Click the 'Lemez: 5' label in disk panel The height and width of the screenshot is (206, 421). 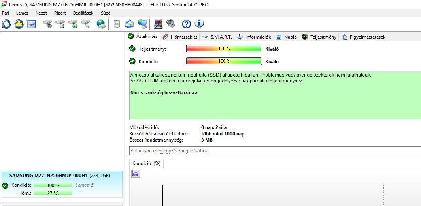click(85, 185)
